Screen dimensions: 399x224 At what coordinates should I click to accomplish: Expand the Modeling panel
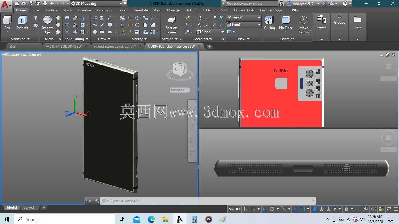(x=20, y=39)
